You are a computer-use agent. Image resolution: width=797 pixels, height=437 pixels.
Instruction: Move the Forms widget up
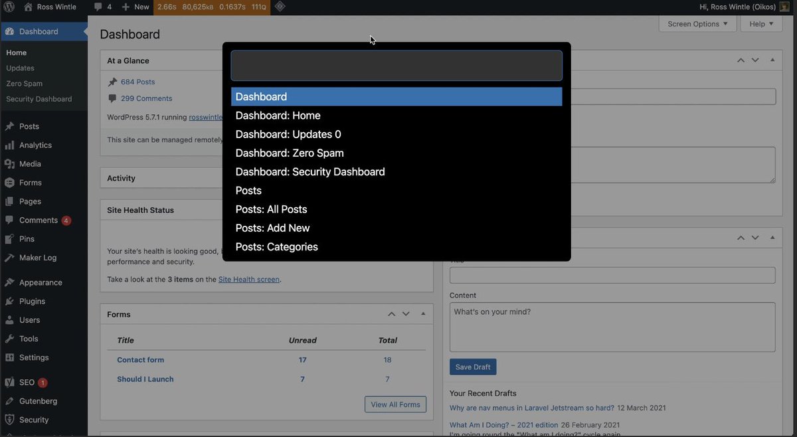pyautogui.click(x=391, y=314)
